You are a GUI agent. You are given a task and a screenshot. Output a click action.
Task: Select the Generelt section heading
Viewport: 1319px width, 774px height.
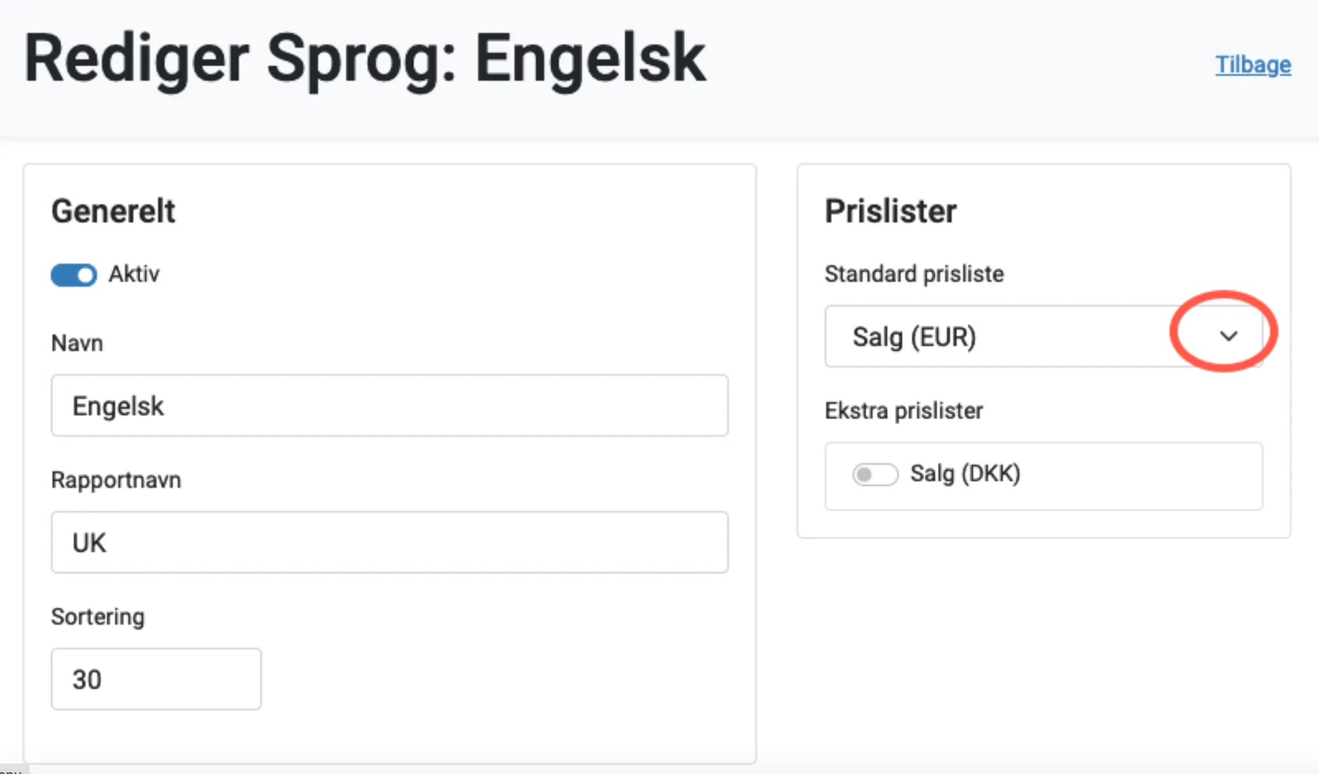[x=113, y=211]
